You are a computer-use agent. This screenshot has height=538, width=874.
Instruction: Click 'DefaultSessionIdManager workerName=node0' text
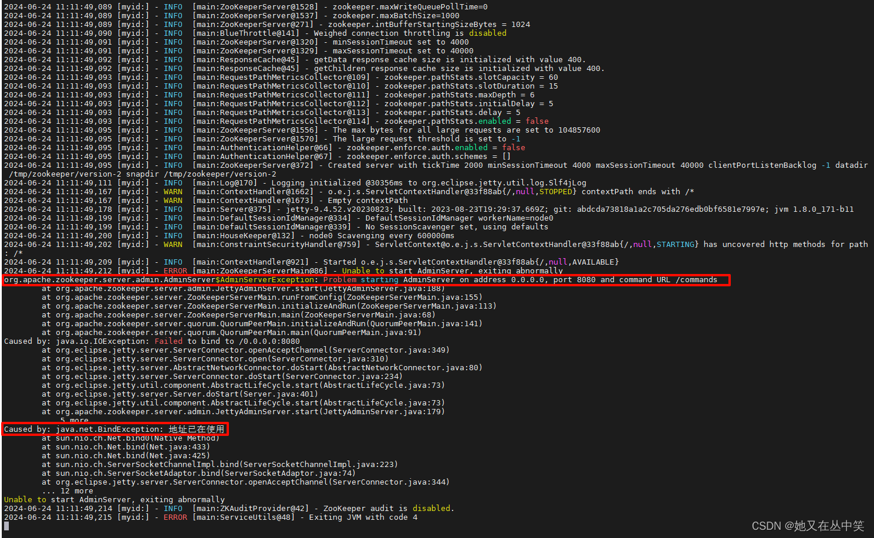click(459, 218)
